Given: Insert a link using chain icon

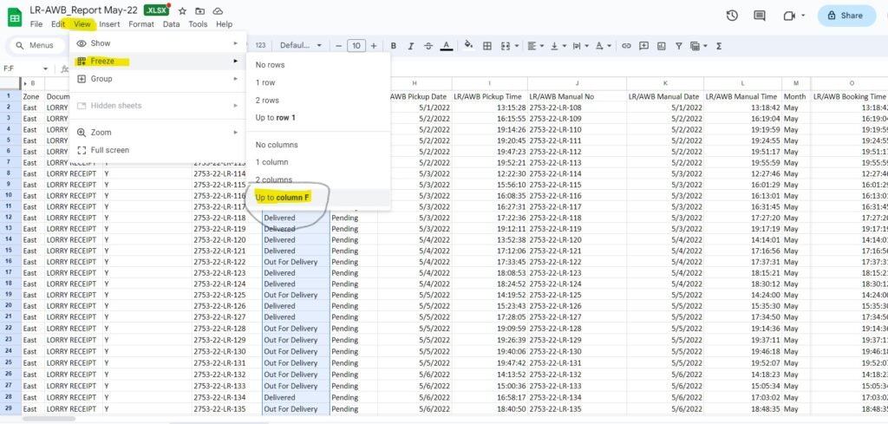Looking at the screenshot, I should 626,46.
